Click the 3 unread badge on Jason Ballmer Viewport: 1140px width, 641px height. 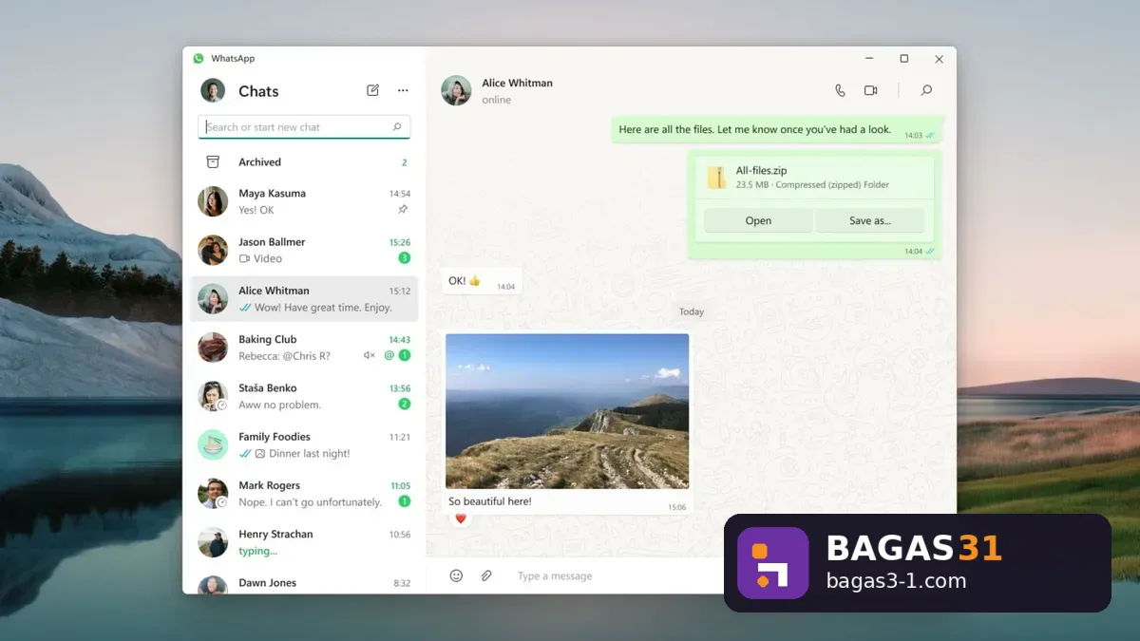[405, 257]
